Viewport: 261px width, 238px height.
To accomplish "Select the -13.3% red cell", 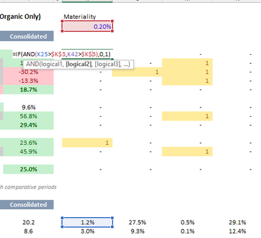I will 29,81.
